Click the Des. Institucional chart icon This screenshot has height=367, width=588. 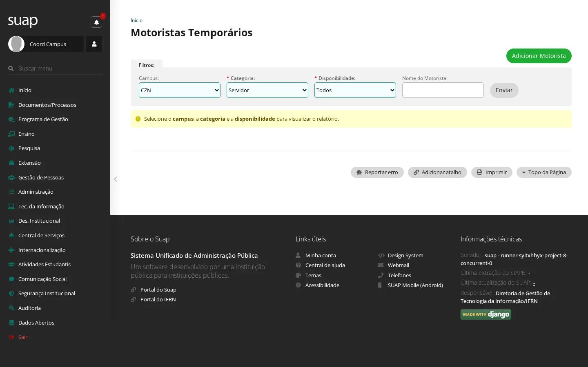(x=11, y=221)
